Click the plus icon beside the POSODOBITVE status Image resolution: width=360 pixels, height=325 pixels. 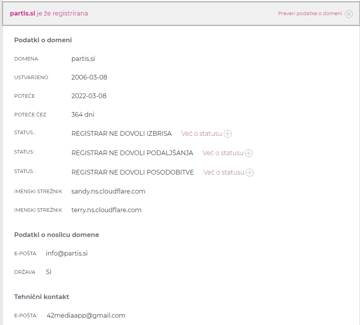pyautogui.click(x=250, y=173)
